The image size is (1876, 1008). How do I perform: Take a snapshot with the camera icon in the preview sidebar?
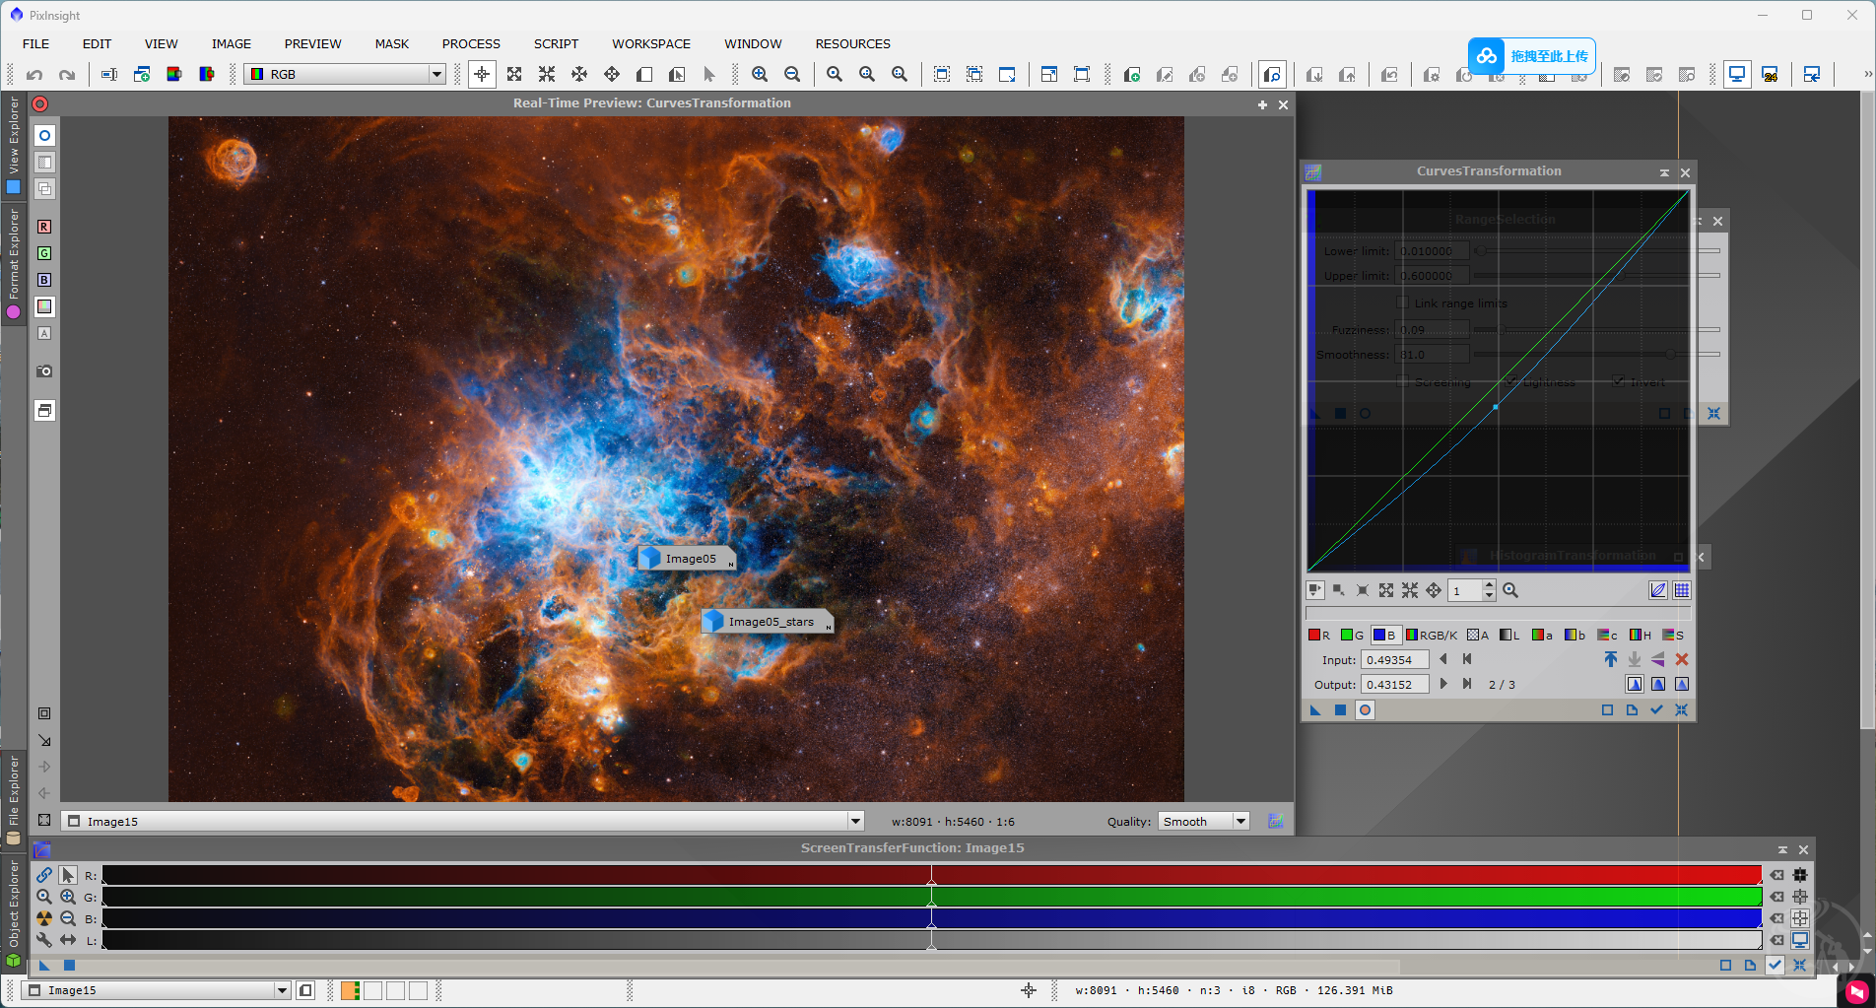click(x=44, y=371)
